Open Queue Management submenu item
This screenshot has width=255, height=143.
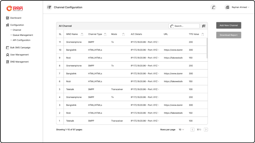[23, 35]
